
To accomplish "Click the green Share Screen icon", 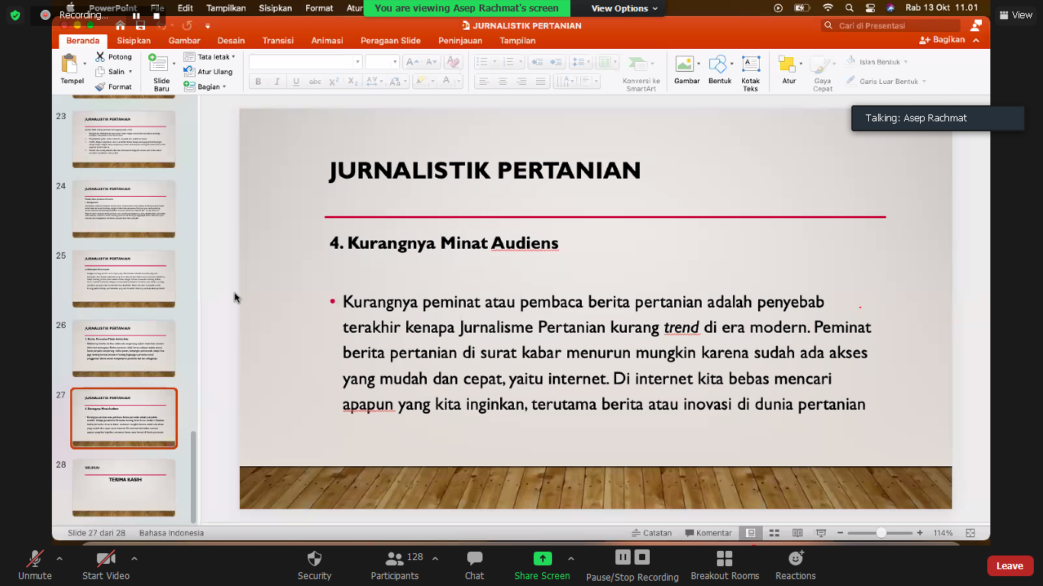I will [x=542, y=559].
